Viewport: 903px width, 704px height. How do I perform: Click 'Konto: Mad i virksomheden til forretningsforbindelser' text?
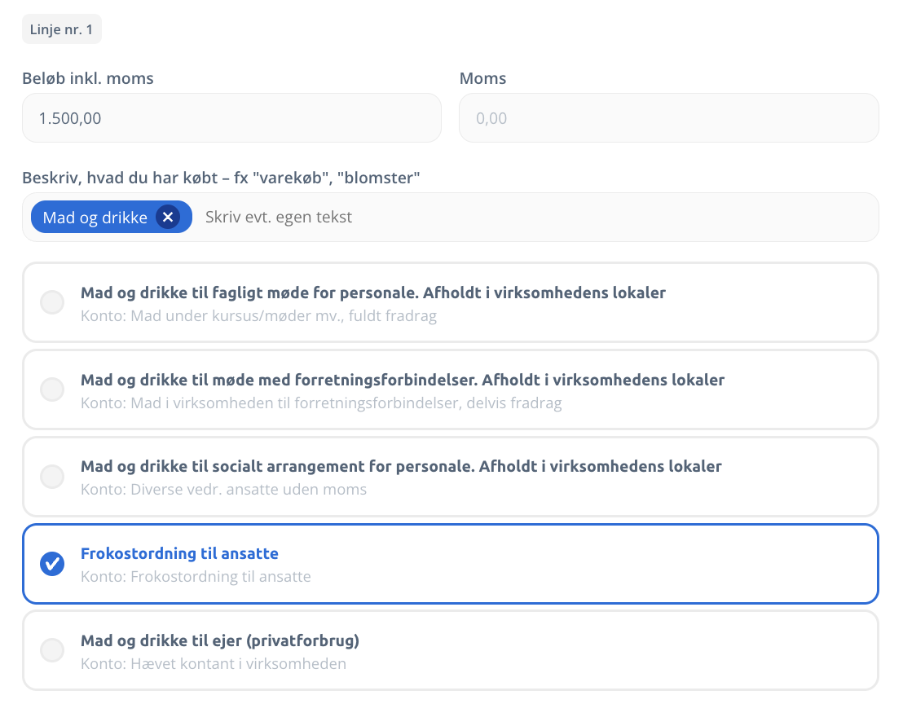(321, 403)
